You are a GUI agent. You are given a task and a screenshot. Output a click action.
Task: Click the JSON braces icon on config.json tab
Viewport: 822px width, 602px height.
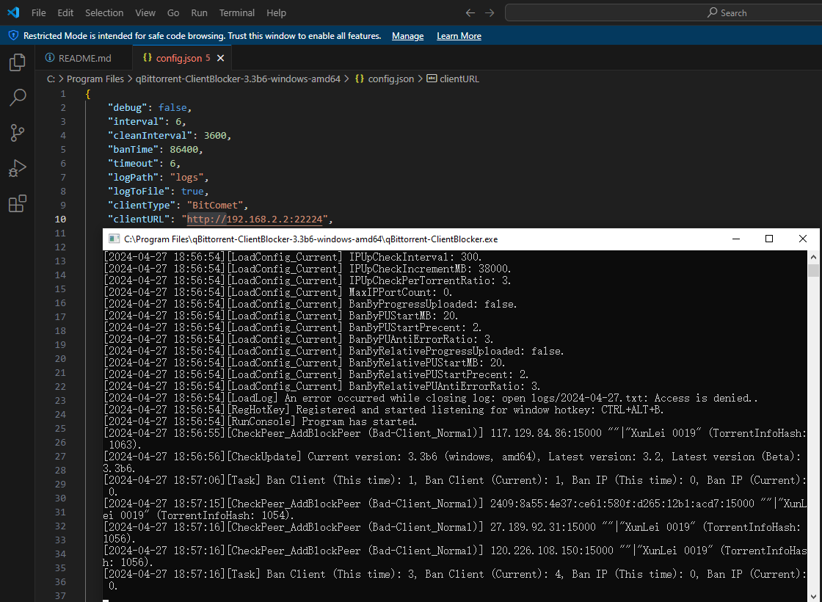[148, 58]
